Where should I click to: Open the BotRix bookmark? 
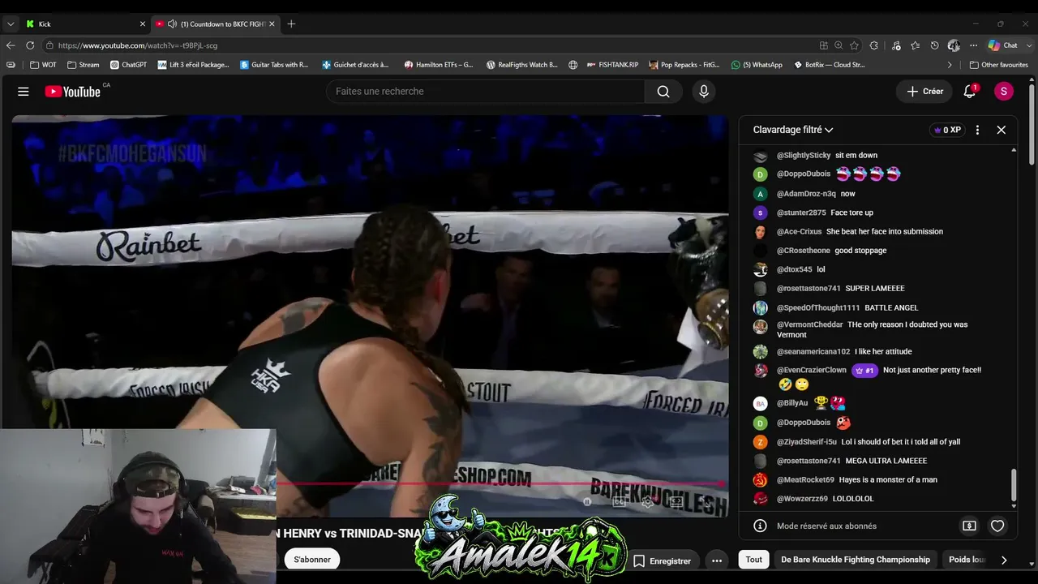pyautogui.click(x=829, y=65)
